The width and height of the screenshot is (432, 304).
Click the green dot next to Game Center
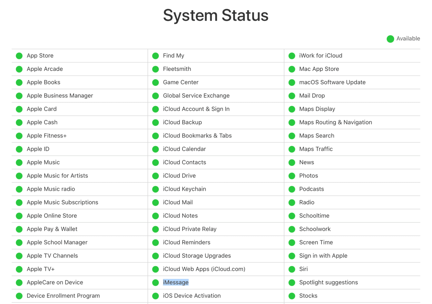pyautogui.click(x=155, y=82)
